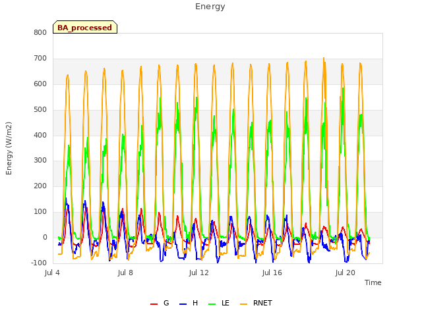Toggle the H series legend entry
This screenshot has height=316, width=422.
(189, 303)
